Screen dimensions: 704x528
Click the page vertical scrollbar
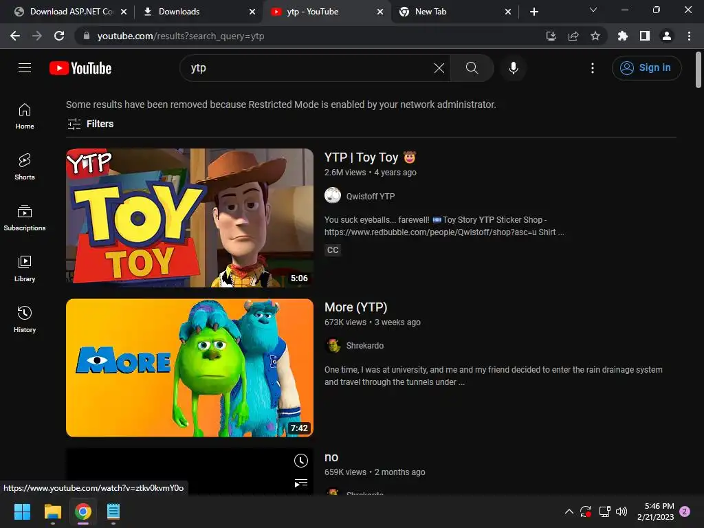coord(698,69)
